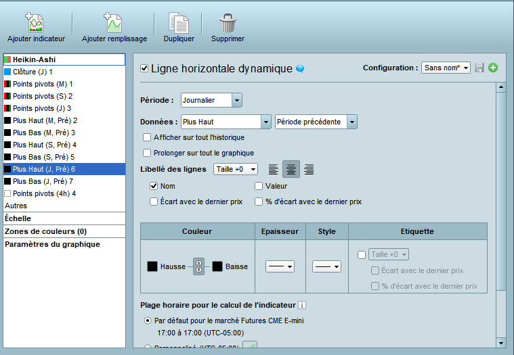Click the Supprimer trash icon
This screenshot has height=355, width=514.
pos(228,22)
